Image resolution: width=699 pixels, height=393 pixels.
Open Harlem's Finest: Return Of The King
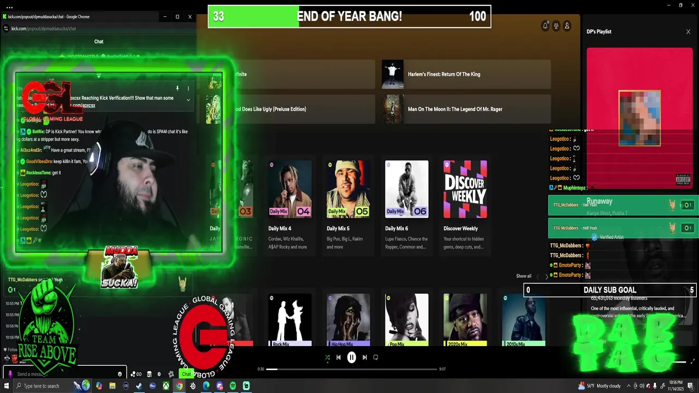(x=466, y=74)
